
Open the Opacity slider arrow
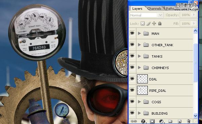pos(194,15)
